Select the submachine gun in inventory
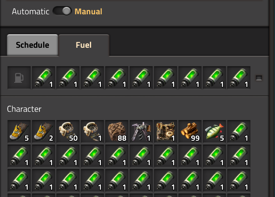275x197 pixels. click(x=141, y=131)
